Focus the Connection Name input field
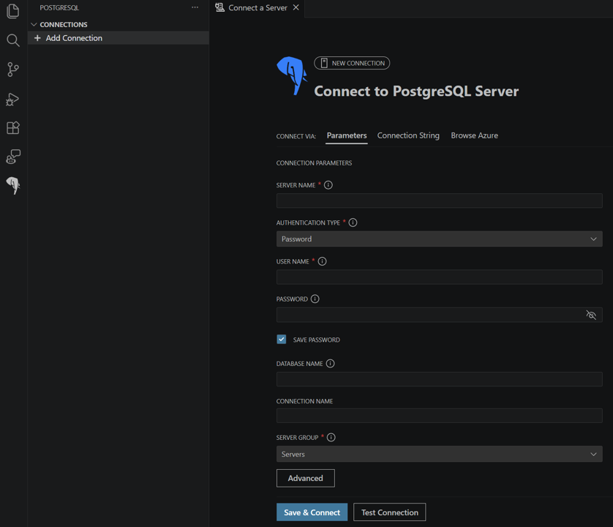613x527 pixels. coord(439,416)
